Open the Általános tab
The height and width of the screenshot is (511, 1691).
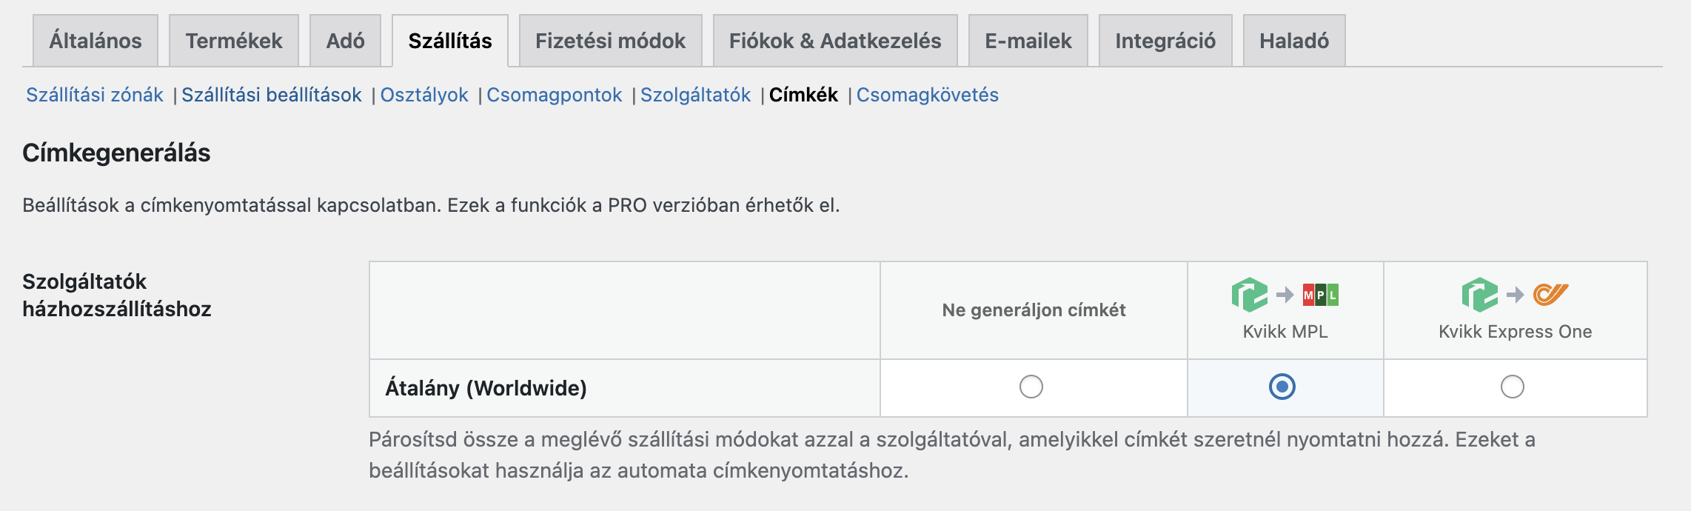point(96,41)
